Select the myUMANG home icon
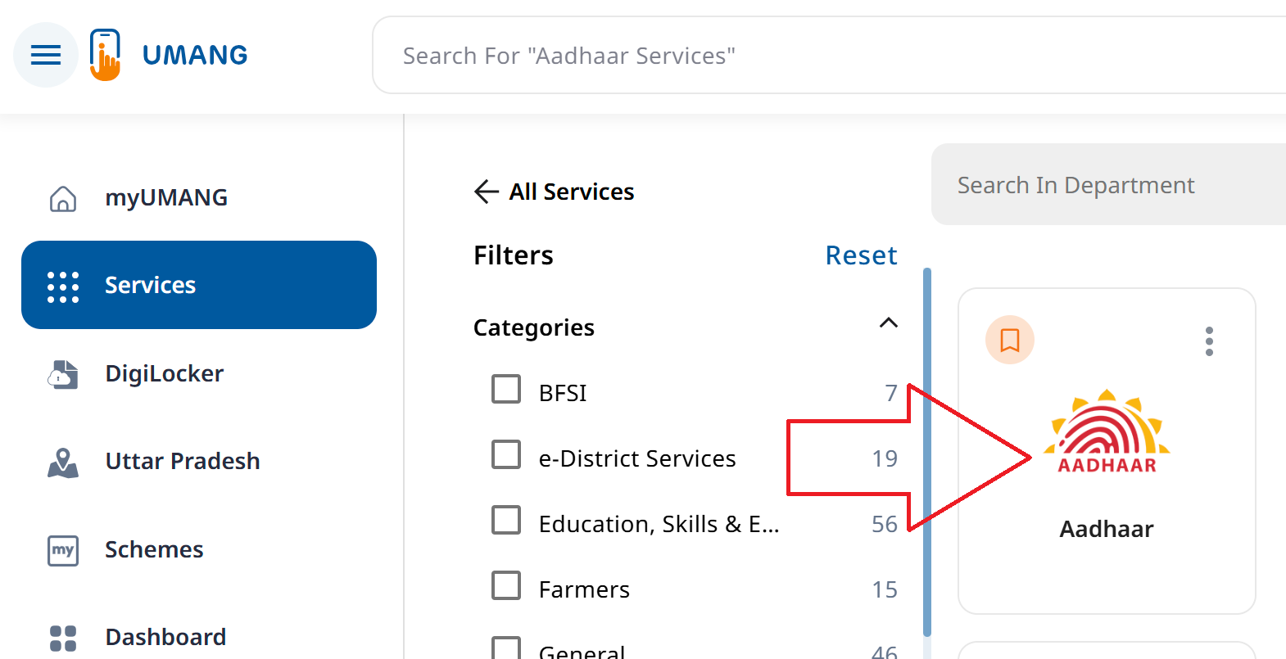This screenshot has width=1286, height=659. coord(62,197)
